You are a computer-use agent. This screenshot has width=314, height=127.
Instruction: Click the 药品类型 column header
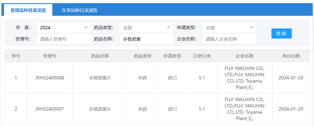142,56
